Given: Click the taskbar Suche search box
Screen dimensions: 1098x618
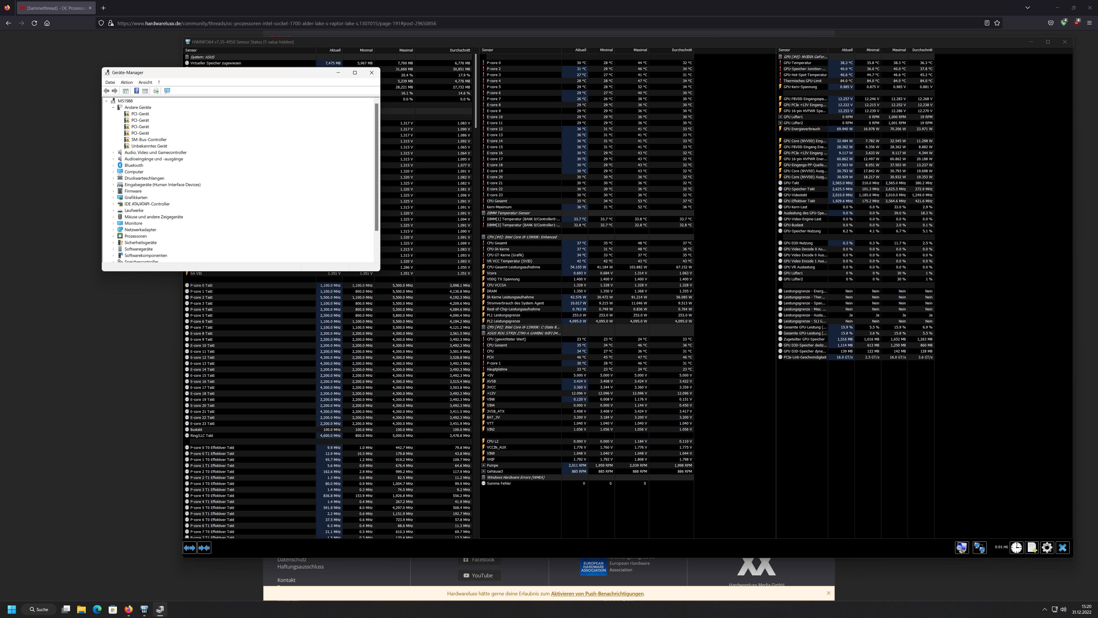Looking at the screenshot, I should click(39, 609).
